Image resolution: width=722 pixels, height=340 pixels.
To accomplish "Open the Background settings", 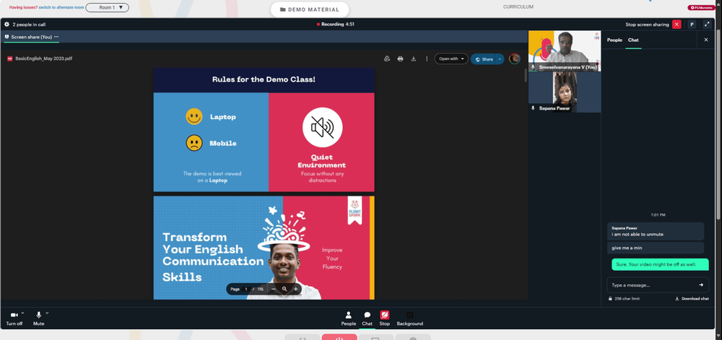I will (410, 318).
